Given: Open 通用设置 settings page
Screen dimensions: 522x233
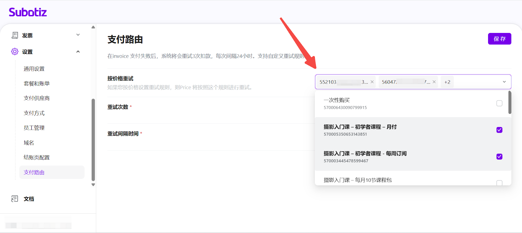Looking at the screenshot, I should (34, 69).
